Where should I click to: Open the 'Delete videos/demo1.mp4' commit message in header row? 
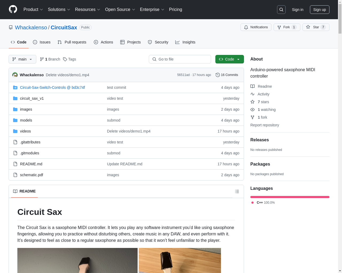pyautogui.click(x=67, y=75)
